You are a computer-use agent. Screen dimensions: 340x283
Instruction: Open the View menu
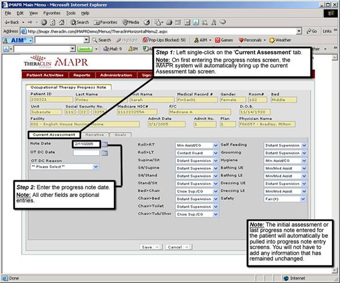click(33, 13)
